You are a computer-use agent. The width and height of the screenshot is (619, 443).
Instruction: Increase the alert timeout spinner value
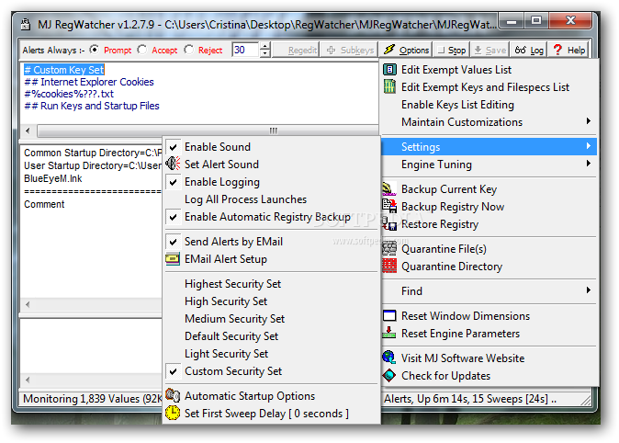click(265, 46)
